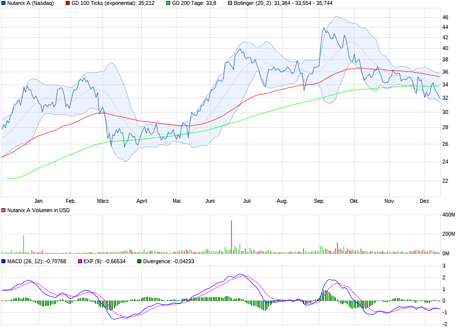Click the red volume spike in Juni
This screenshot has height=329, width=461.
(231, 236)
